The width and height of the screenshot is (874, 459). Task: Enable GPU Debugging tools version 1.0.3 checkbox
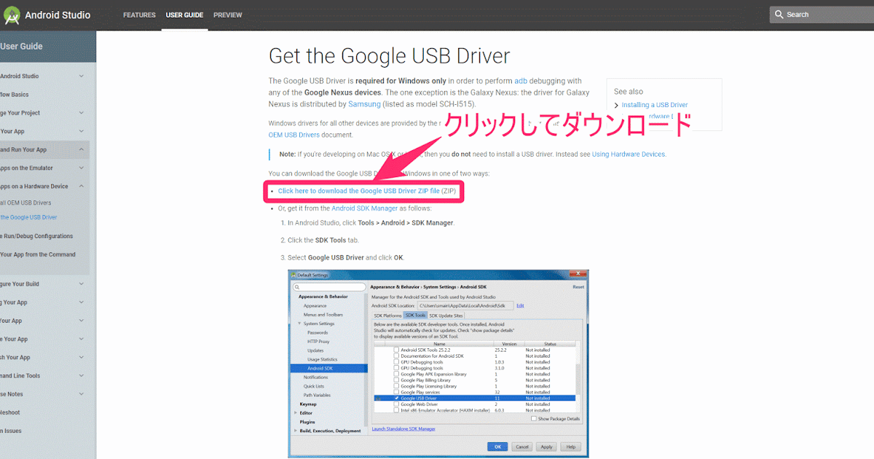coord(396,362)
